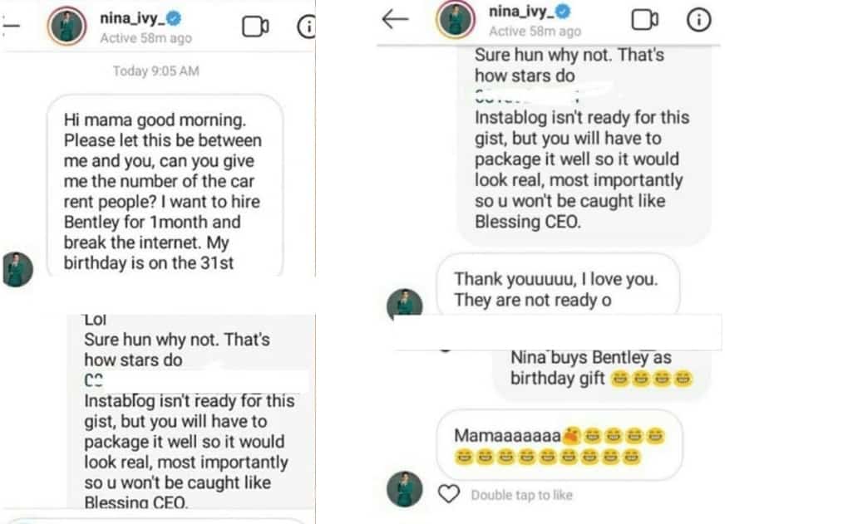This screenshot has height=524, width=843.
Task: Like the message with the heart icon
Action: [x=449, y=494]
